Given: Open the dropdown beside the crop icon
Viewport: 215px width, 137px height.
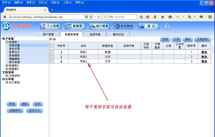Looking at the screenshot, I should [195, 17].
